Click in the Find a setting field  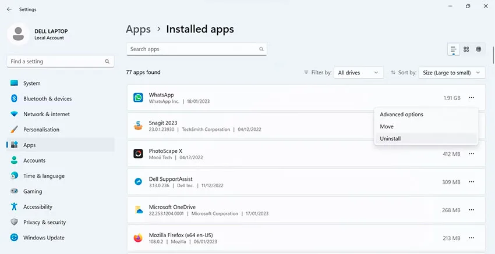(61, 62)
